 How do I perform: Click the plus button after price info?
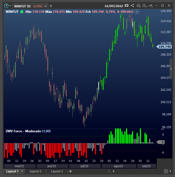click(137, 11)
